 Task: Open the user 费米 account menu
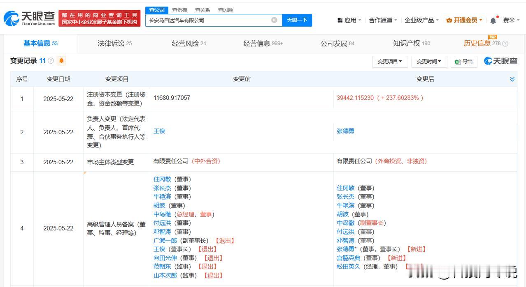coord(512,20)
